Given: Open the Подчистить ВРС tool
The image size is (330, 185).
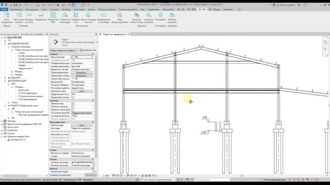Looking at the screenshot, I should [x=53, y=15].
